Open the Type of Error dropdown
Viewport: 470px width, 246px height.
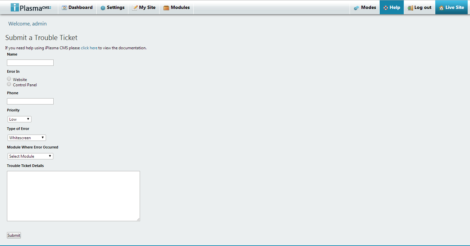27,138
